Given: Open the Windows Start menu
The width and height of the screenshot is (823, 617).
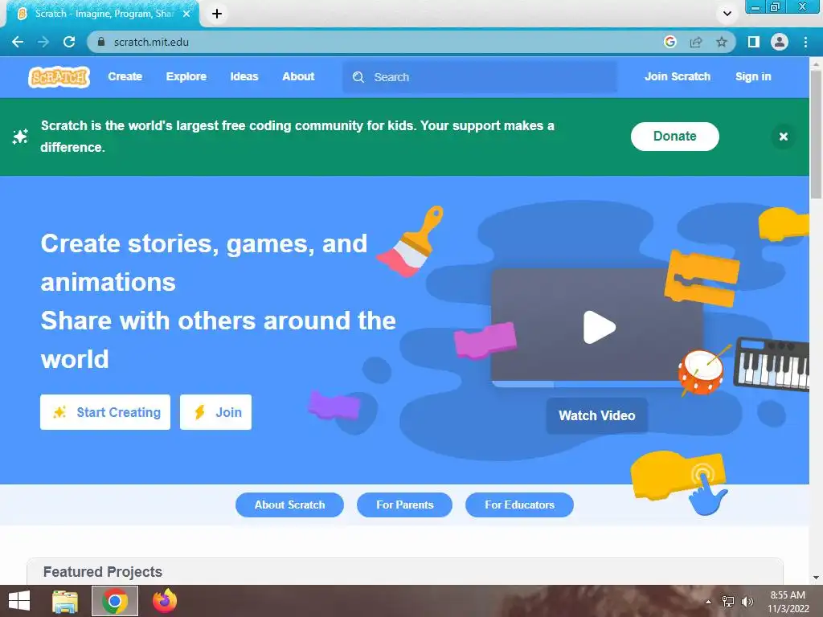Looking at the screenshot, I should pos(19,601).
